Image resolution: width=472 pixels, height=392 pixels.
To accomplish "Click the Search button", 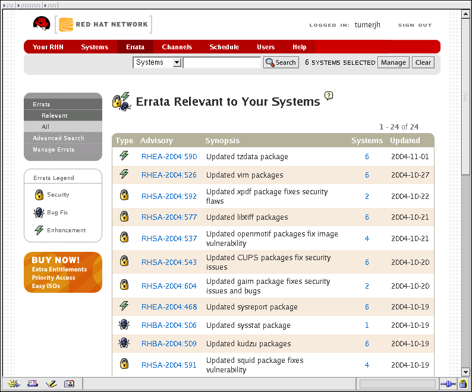I will 281,62.
